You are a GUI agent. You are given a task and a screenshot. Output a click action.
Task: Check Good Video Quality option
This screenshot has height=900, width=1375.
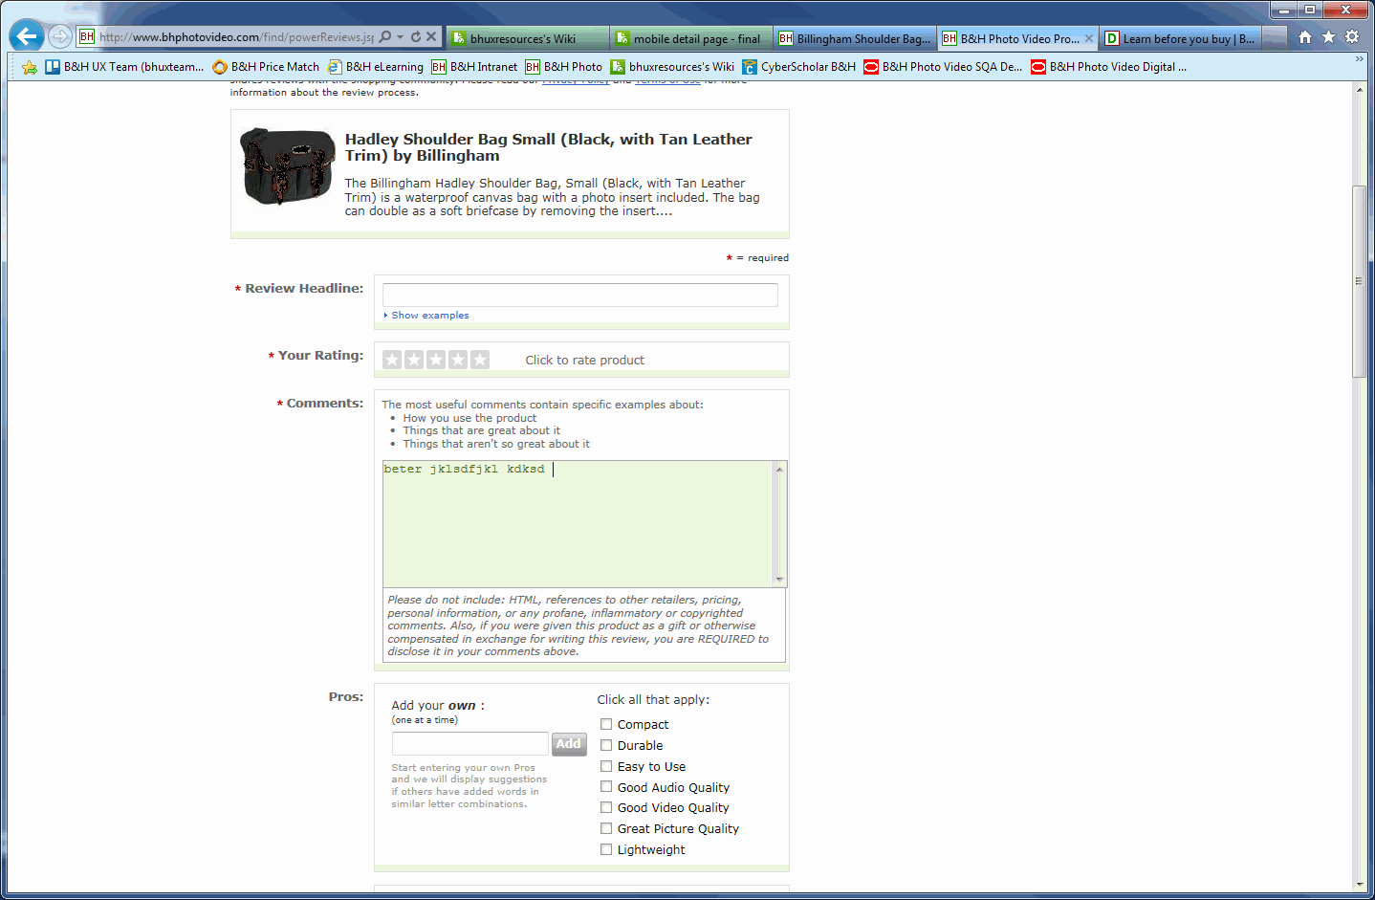coord(606,807)
